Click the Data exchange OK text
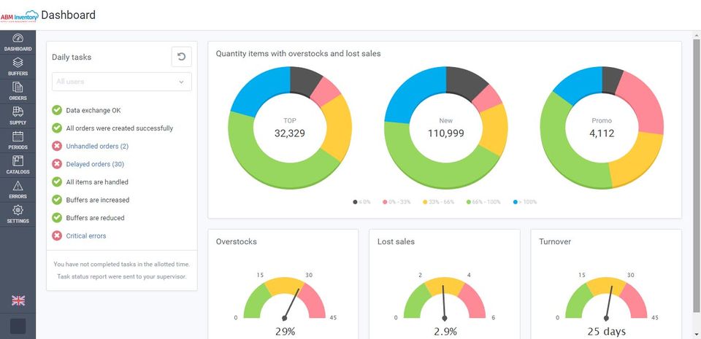 tap(93, 111)
